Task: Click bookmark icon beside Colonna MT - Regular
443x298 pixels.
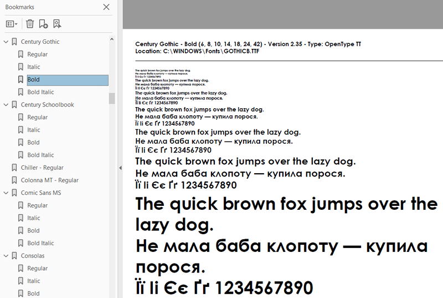Action: tap(14, 180)
